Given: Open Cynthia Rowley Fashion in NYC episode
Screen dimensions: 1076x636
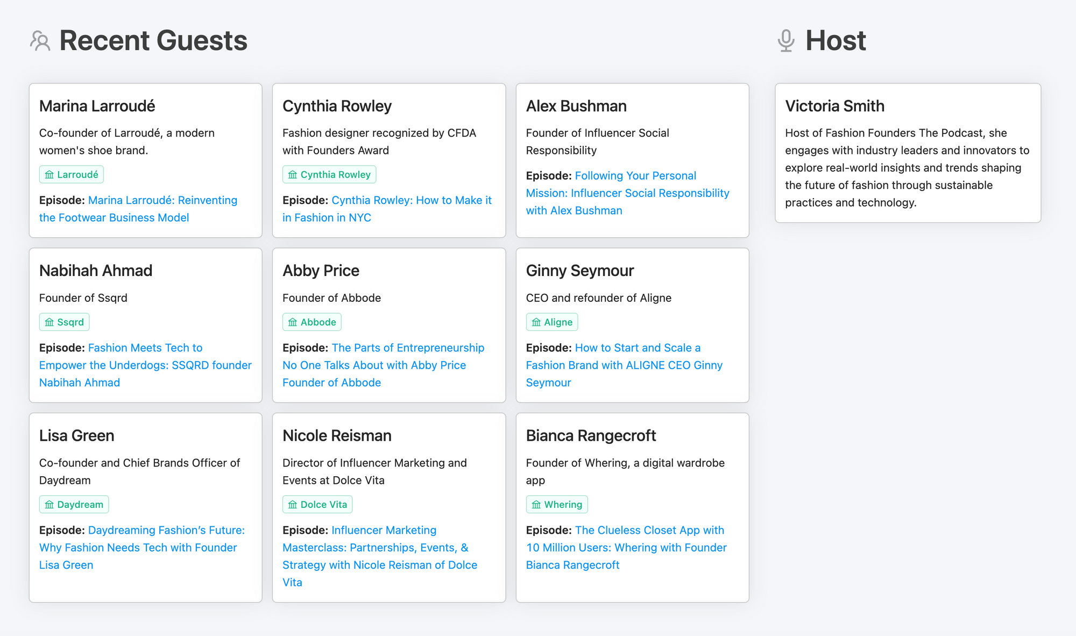Looking at the screenshot, I should (411, 201).
